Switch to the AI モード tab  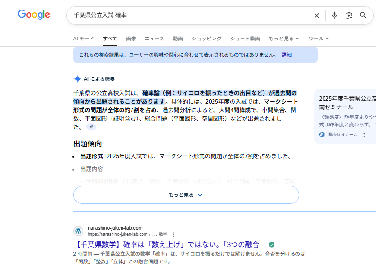(83, 39)
